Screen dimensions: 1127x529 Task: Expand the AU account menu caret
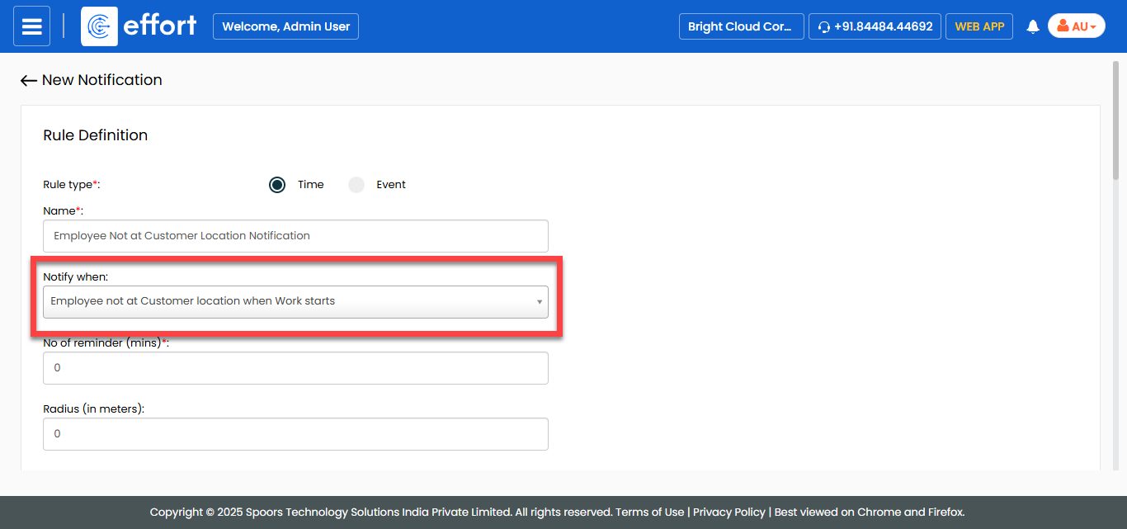click(x=1093, y=27)
